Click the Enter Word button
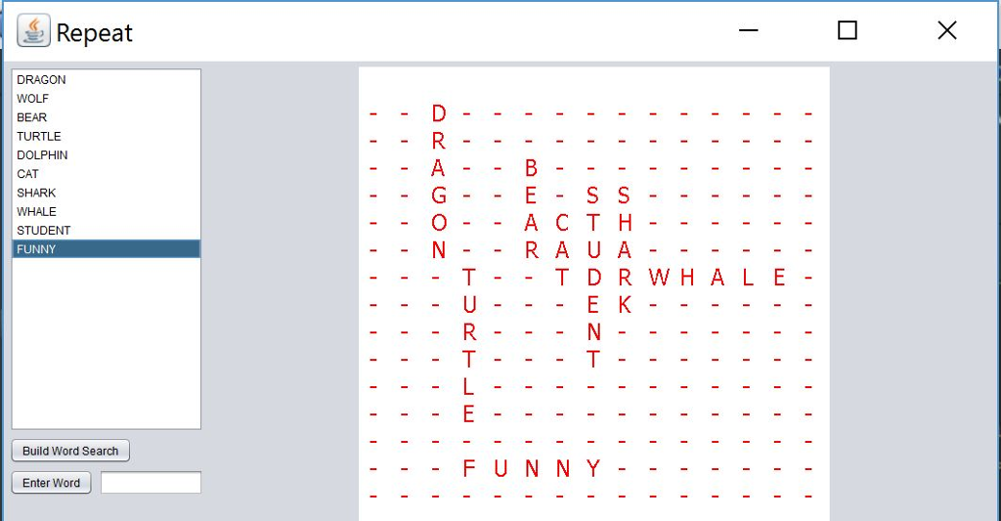Screen dimensions: 1001x521 pos(51,483)
